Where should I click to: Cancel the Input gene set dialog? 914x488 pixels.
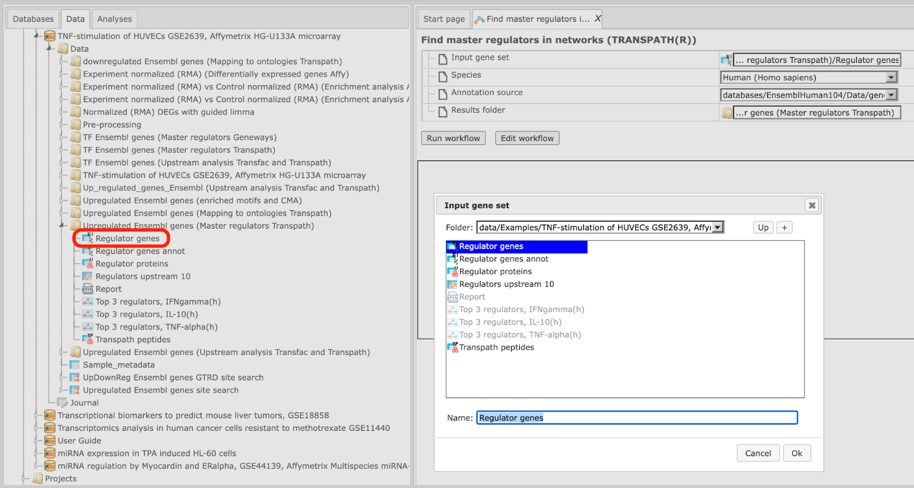coord(758,453)
